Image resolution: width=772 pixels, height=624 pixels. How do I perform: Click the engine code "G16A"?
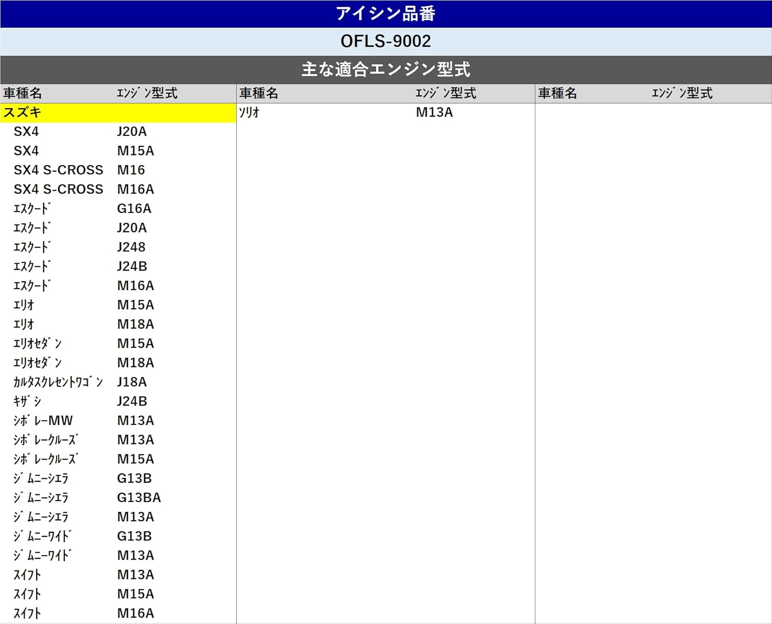click(134, 209)
